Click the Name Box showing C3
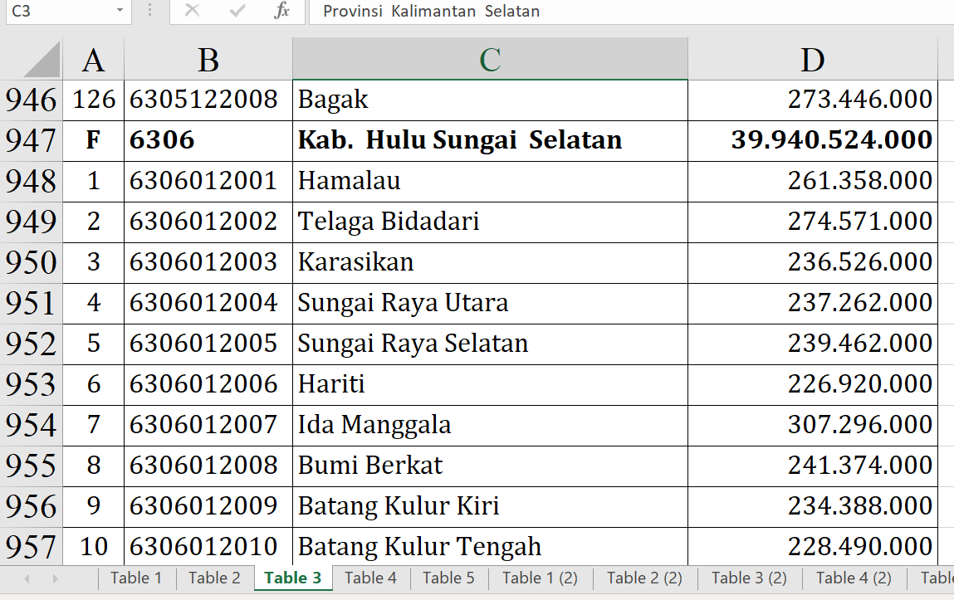The image size is (954, 600). [x=58, y=11]
